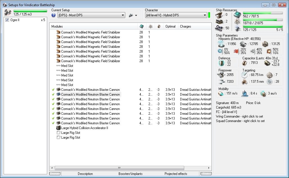
Task: Click the calibration icon showing 50
Action: (219, 28)
